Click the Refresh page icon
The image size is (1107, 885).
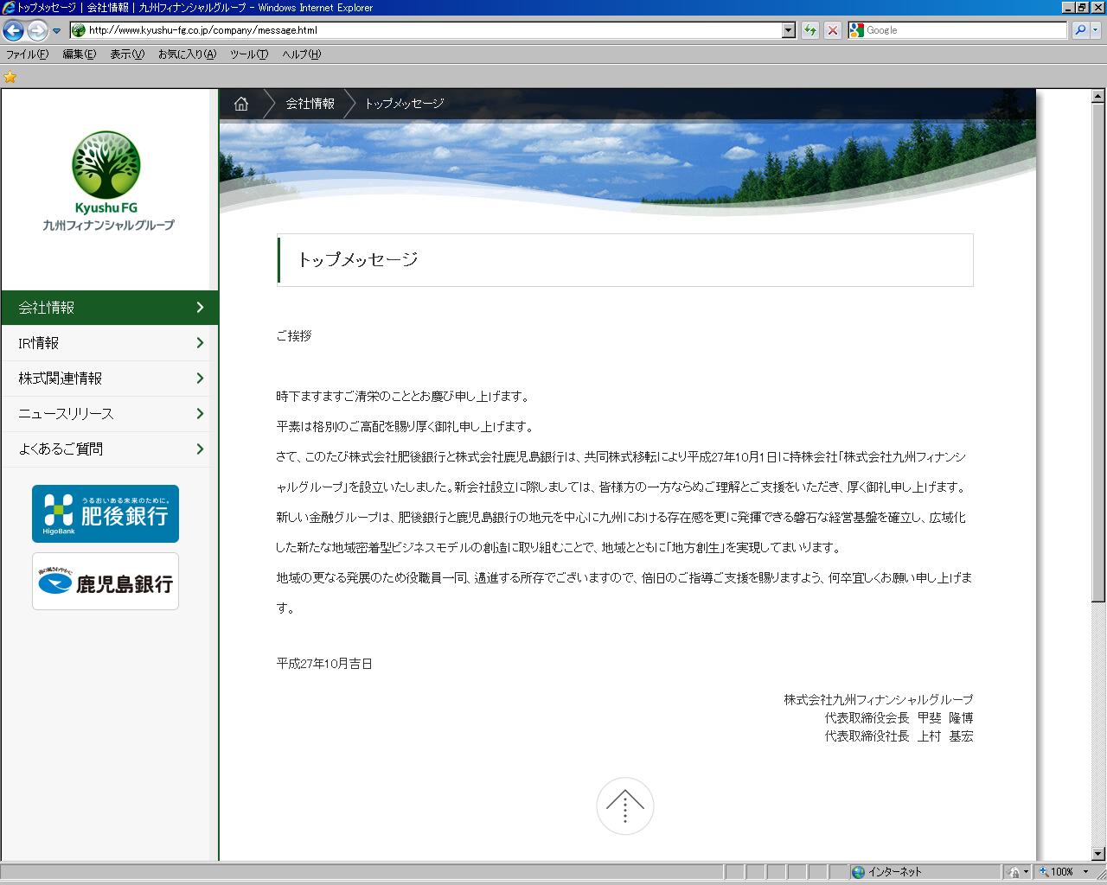[x=809, y=30]
